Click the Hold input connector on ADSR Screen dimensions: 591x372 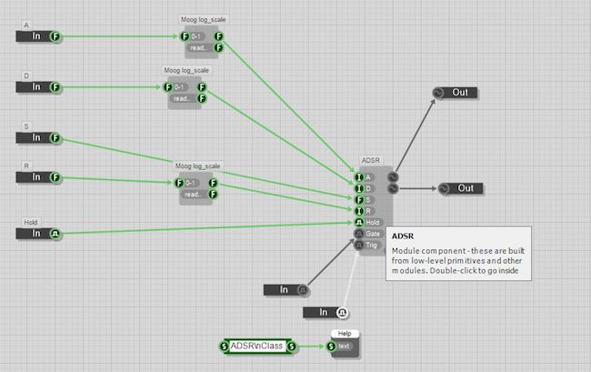pos(360,221)
